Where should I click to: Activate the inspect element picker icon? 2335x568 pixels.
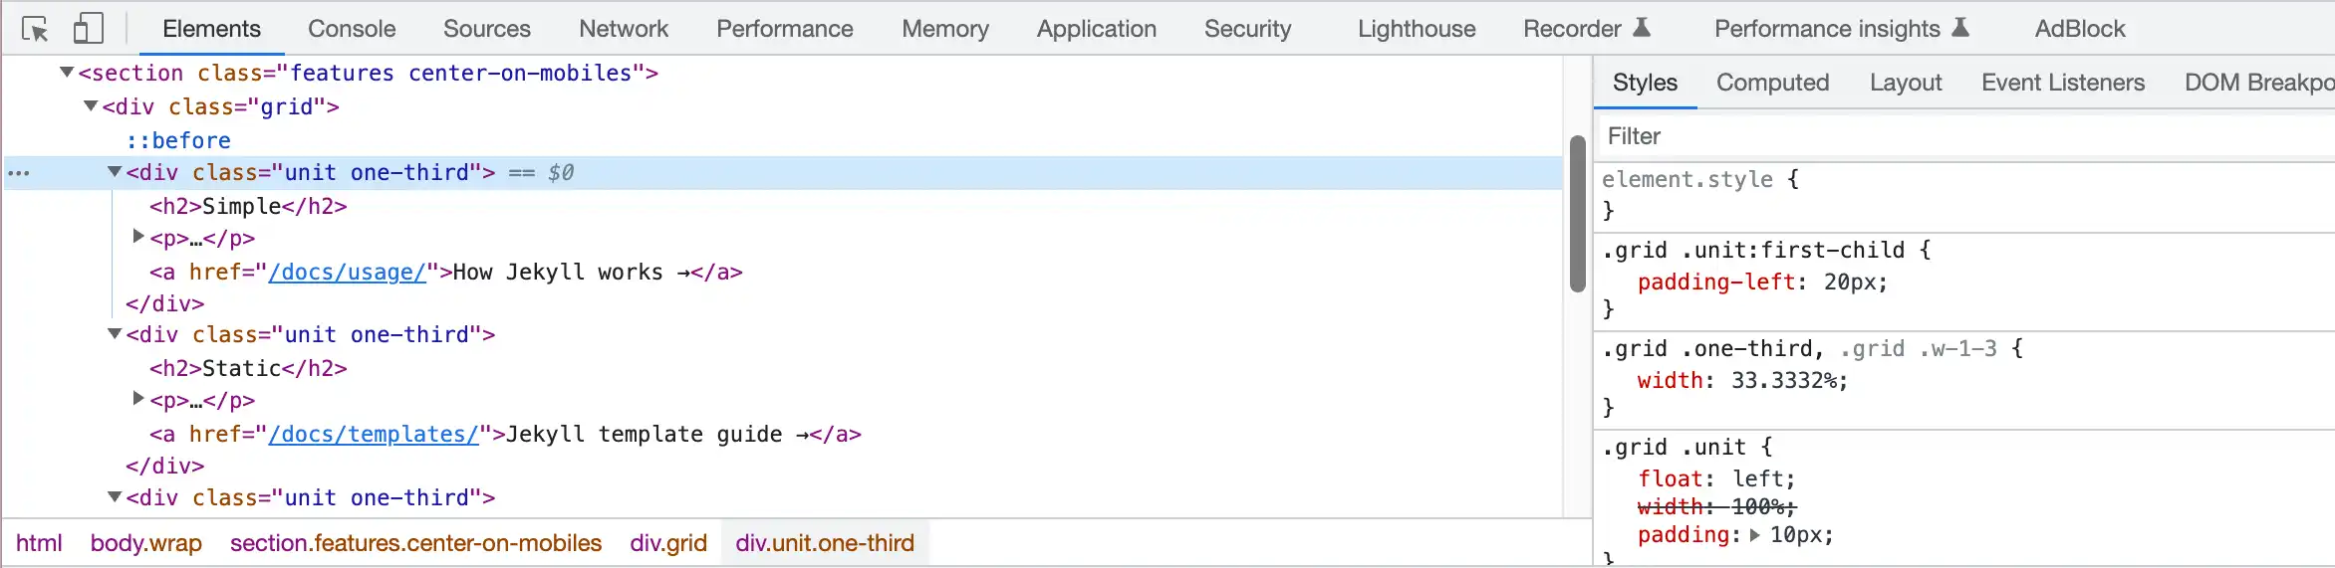tap(35, 30)
